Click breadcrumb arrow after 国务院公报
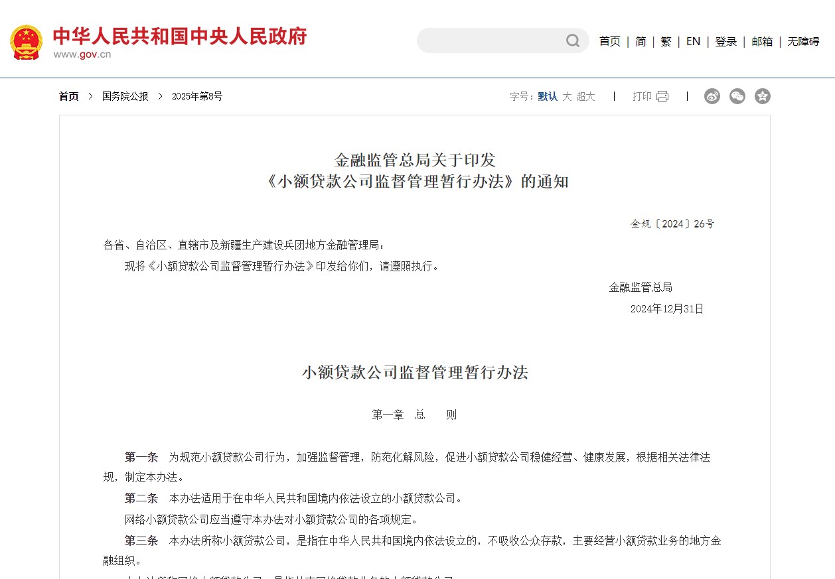 [x=160, y=96]
